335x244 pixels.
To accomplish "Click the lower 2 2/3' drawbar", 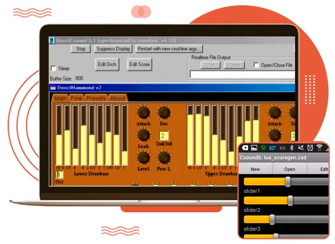I will click(92, 135).
